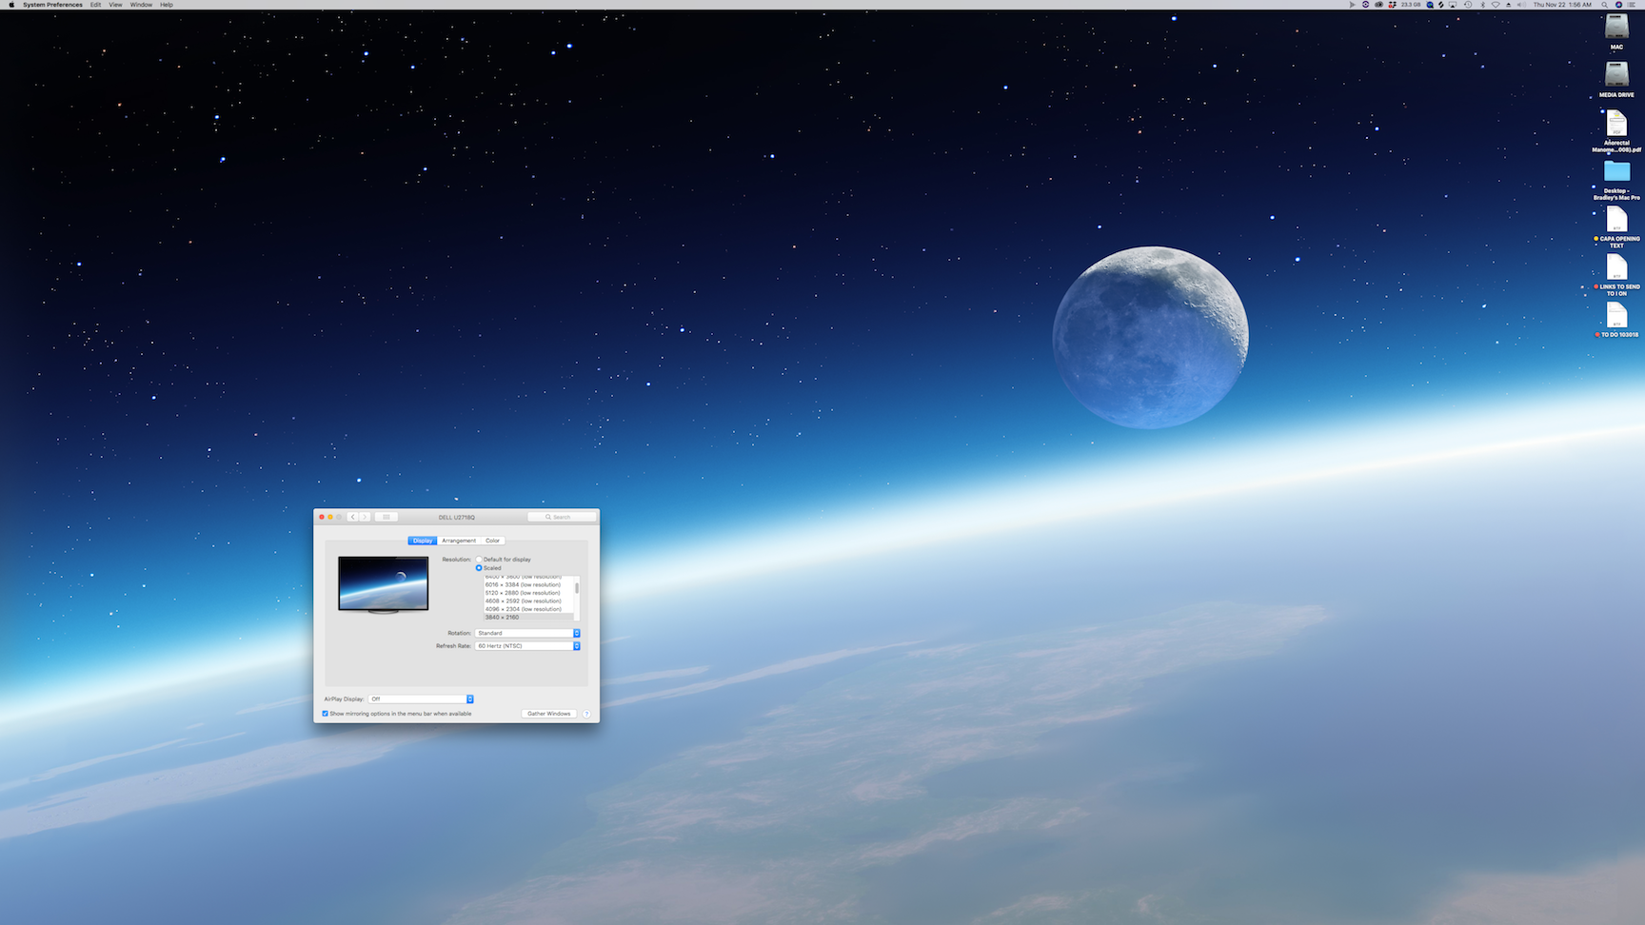Open the AirPlay Display dropdown
This screenshot has width=1645, height=925.
click(x=421, y=699)
